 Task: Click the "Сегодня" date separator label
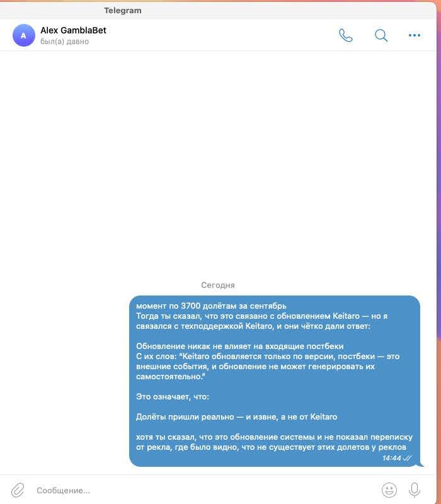pos(217,285)
